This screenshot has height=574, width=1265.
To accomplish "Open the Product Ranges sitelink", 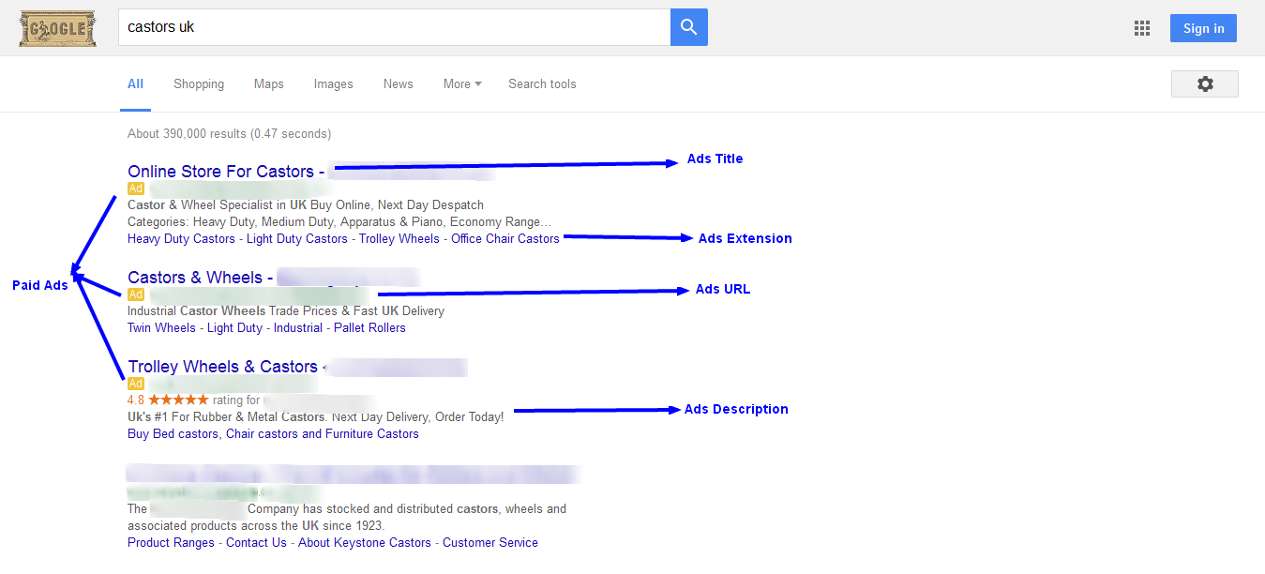I will click(x=171, y=543).
